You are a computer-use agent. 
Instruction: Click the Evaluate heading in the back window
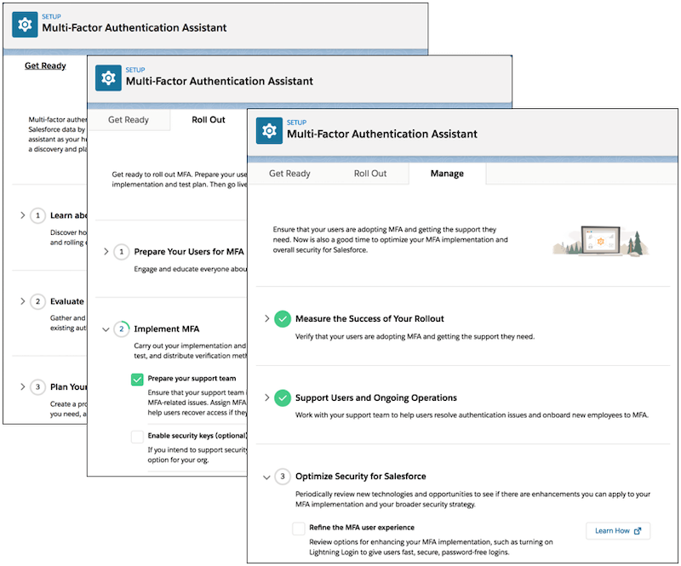(67, 301)
